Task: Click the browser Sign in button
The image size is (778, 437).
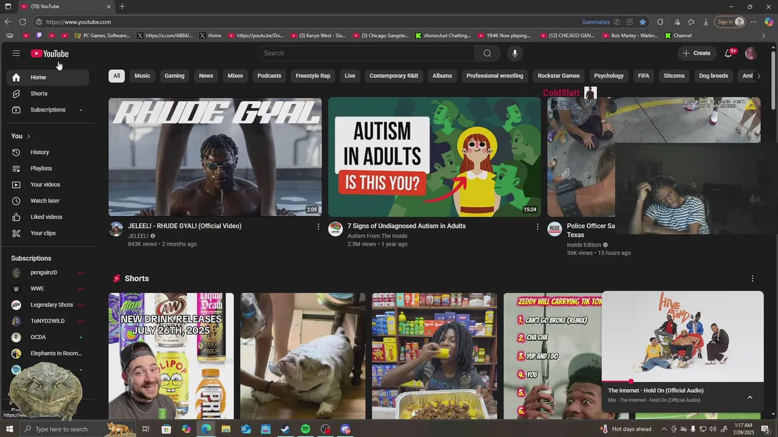Action: click(730, 22)
